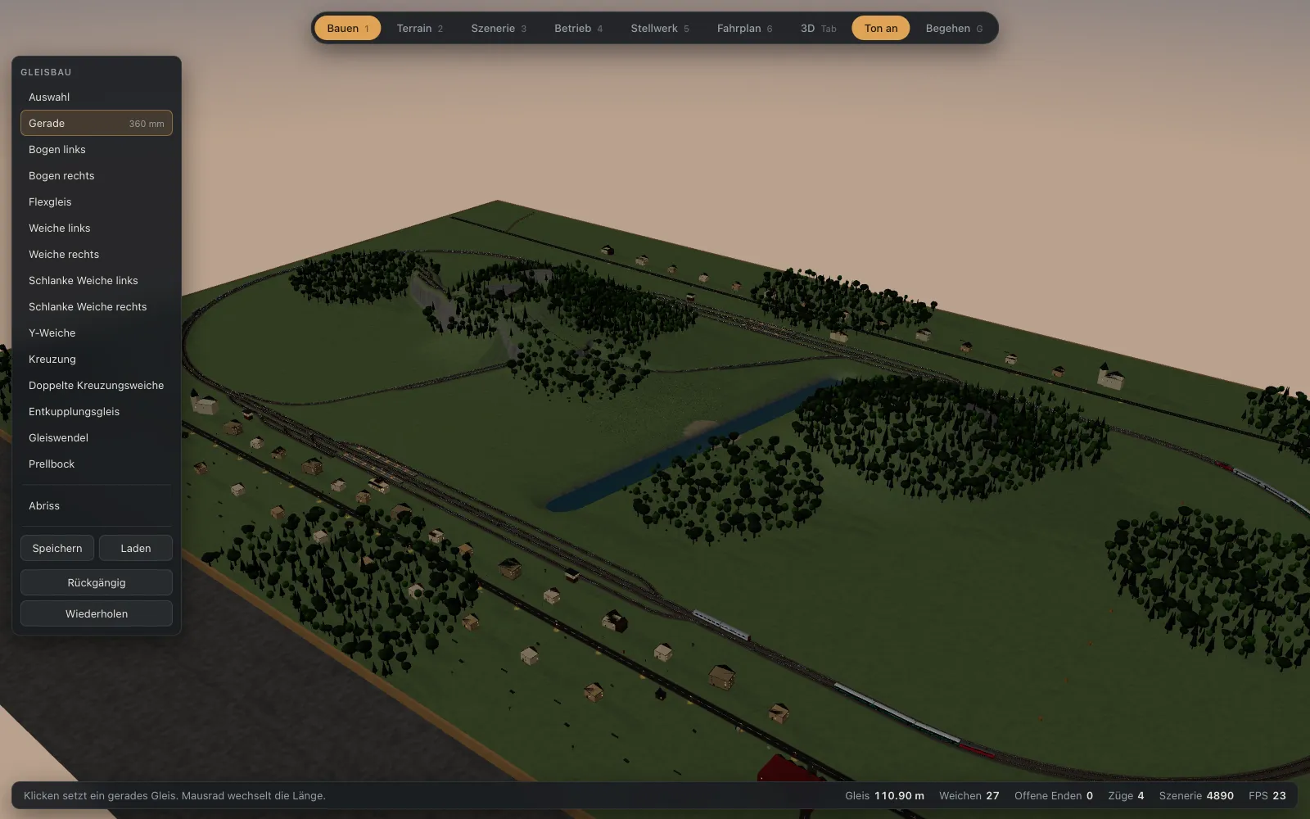Image resolution: width=1310 pixels, height=819 pixels.
Task: Choose the Y-Weiche tool
Action: click(x=97, y=333)
